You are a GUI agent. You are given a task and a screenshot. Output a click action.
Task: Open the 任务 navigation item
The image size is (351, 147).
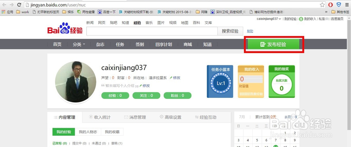[120, 44]
